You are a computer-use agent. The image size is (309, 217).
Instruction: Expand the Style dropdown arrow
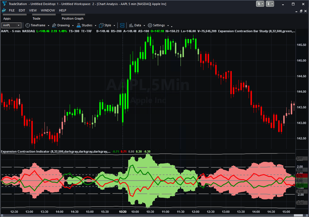click(x=114, y=25)
